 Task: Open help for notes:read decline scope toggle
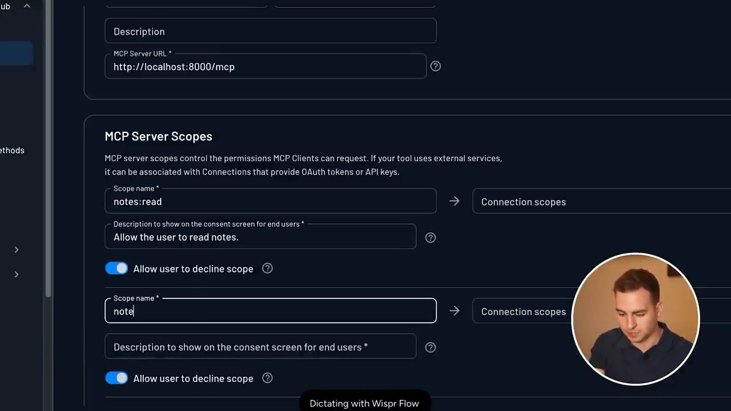(x=267, y=268)
